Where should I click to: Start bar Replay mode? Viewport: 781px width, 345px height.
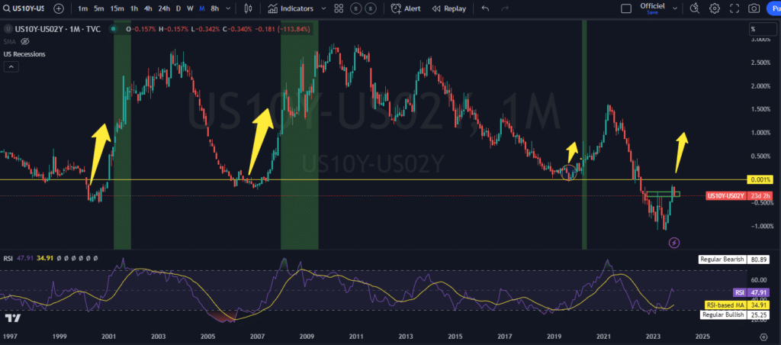pyautogui.click(x=448, y=9)
